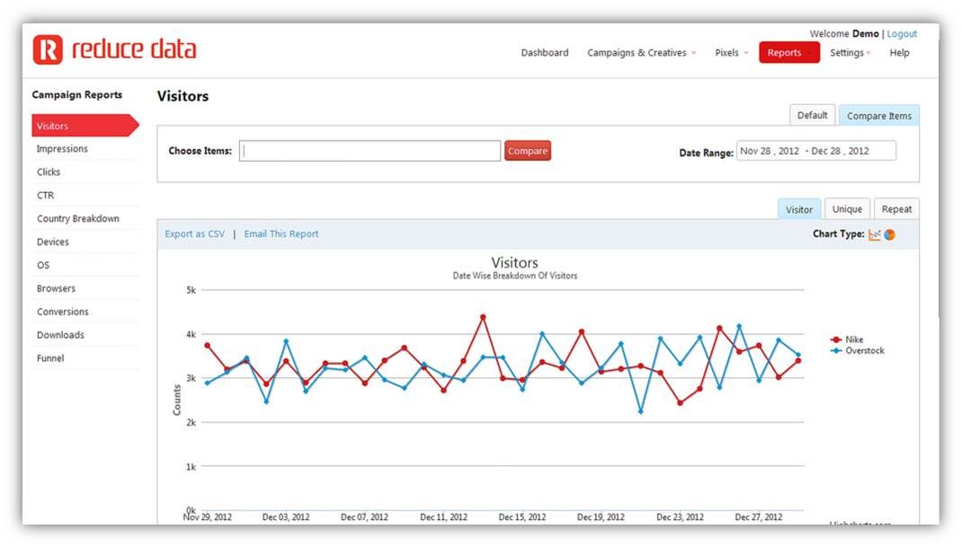Screen dimensions: 962x547
Task: Select Visitors in Campaign Reports sidebar
Action: point(85,126)
